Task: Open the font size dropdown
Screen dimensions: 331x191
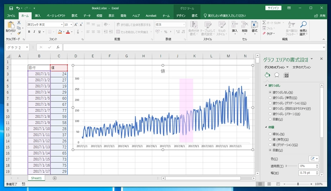Action: tap(71, 25)
